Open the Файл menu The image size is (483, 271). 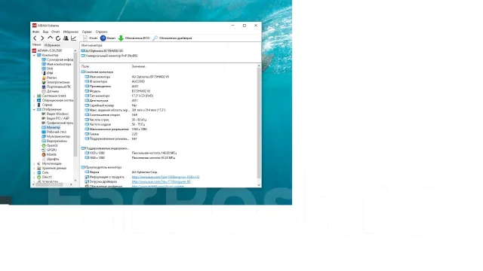pos(35,32)
